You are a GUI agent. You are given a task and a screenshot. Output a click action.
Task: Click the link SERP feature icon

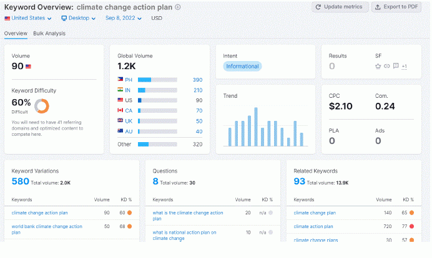coord(387,66)
